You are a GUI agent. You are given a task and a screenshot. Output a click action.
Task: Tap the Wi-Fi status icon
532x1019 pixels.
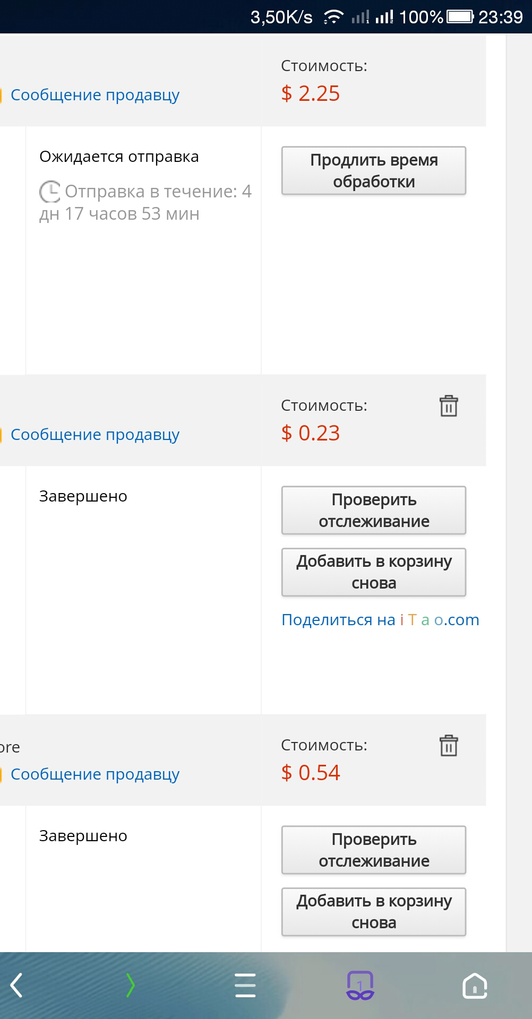coord(333,17)
